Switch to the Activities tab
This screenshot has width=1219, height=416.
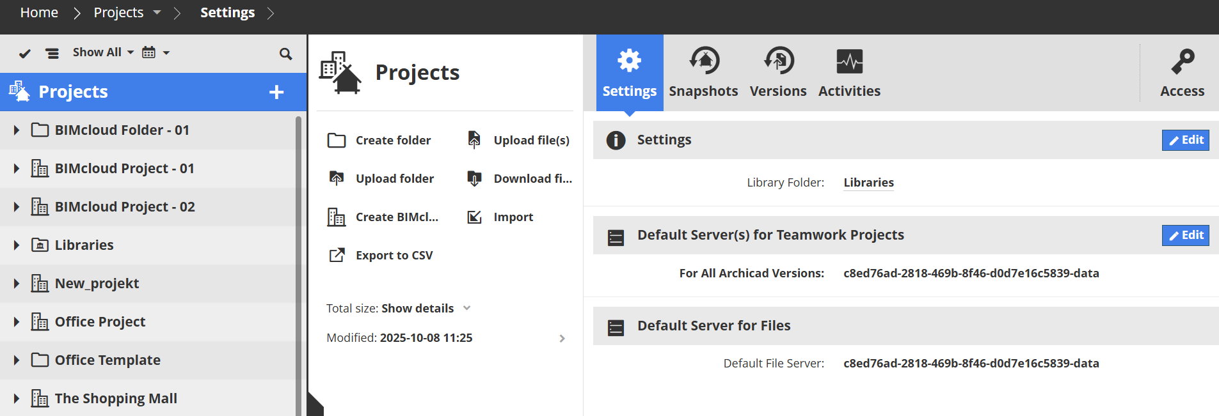pyautogui.click(x=849, y=73)
